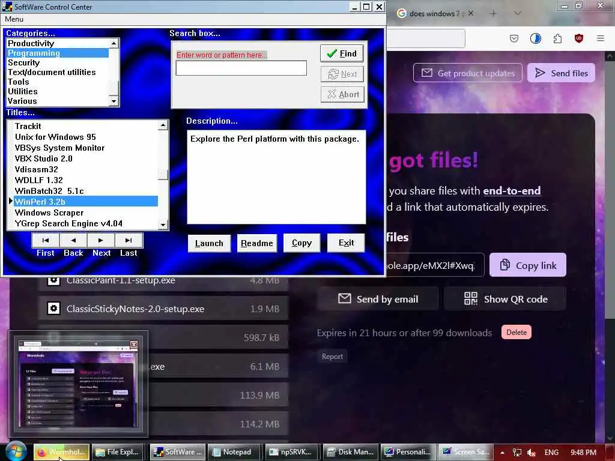
Task: Delete the Wormhole shared files
Action: click(516, 333)
